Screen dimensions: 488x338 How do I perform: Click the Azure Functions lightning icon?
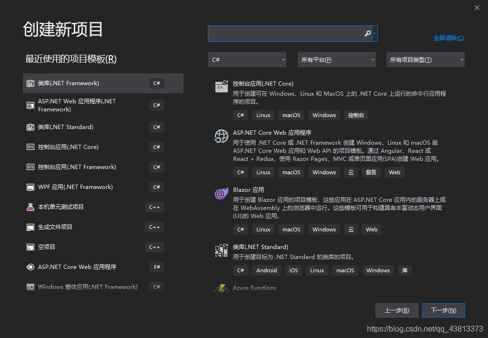pos(222,288)
